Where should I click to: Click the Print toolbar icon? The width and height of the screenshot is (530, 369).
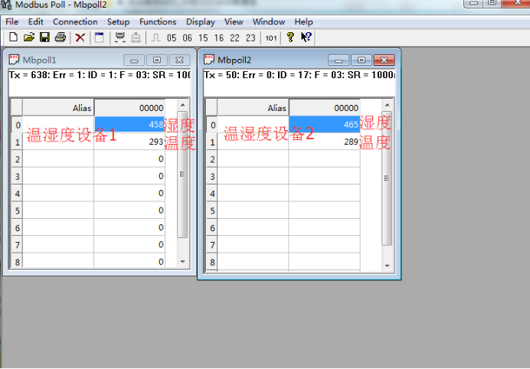(x=60, y=38)
